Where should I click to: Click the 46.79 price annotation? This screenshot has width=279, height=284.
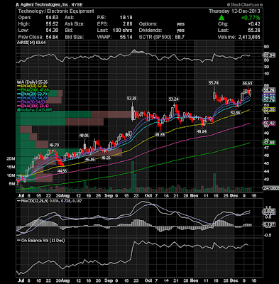point(54,145)
